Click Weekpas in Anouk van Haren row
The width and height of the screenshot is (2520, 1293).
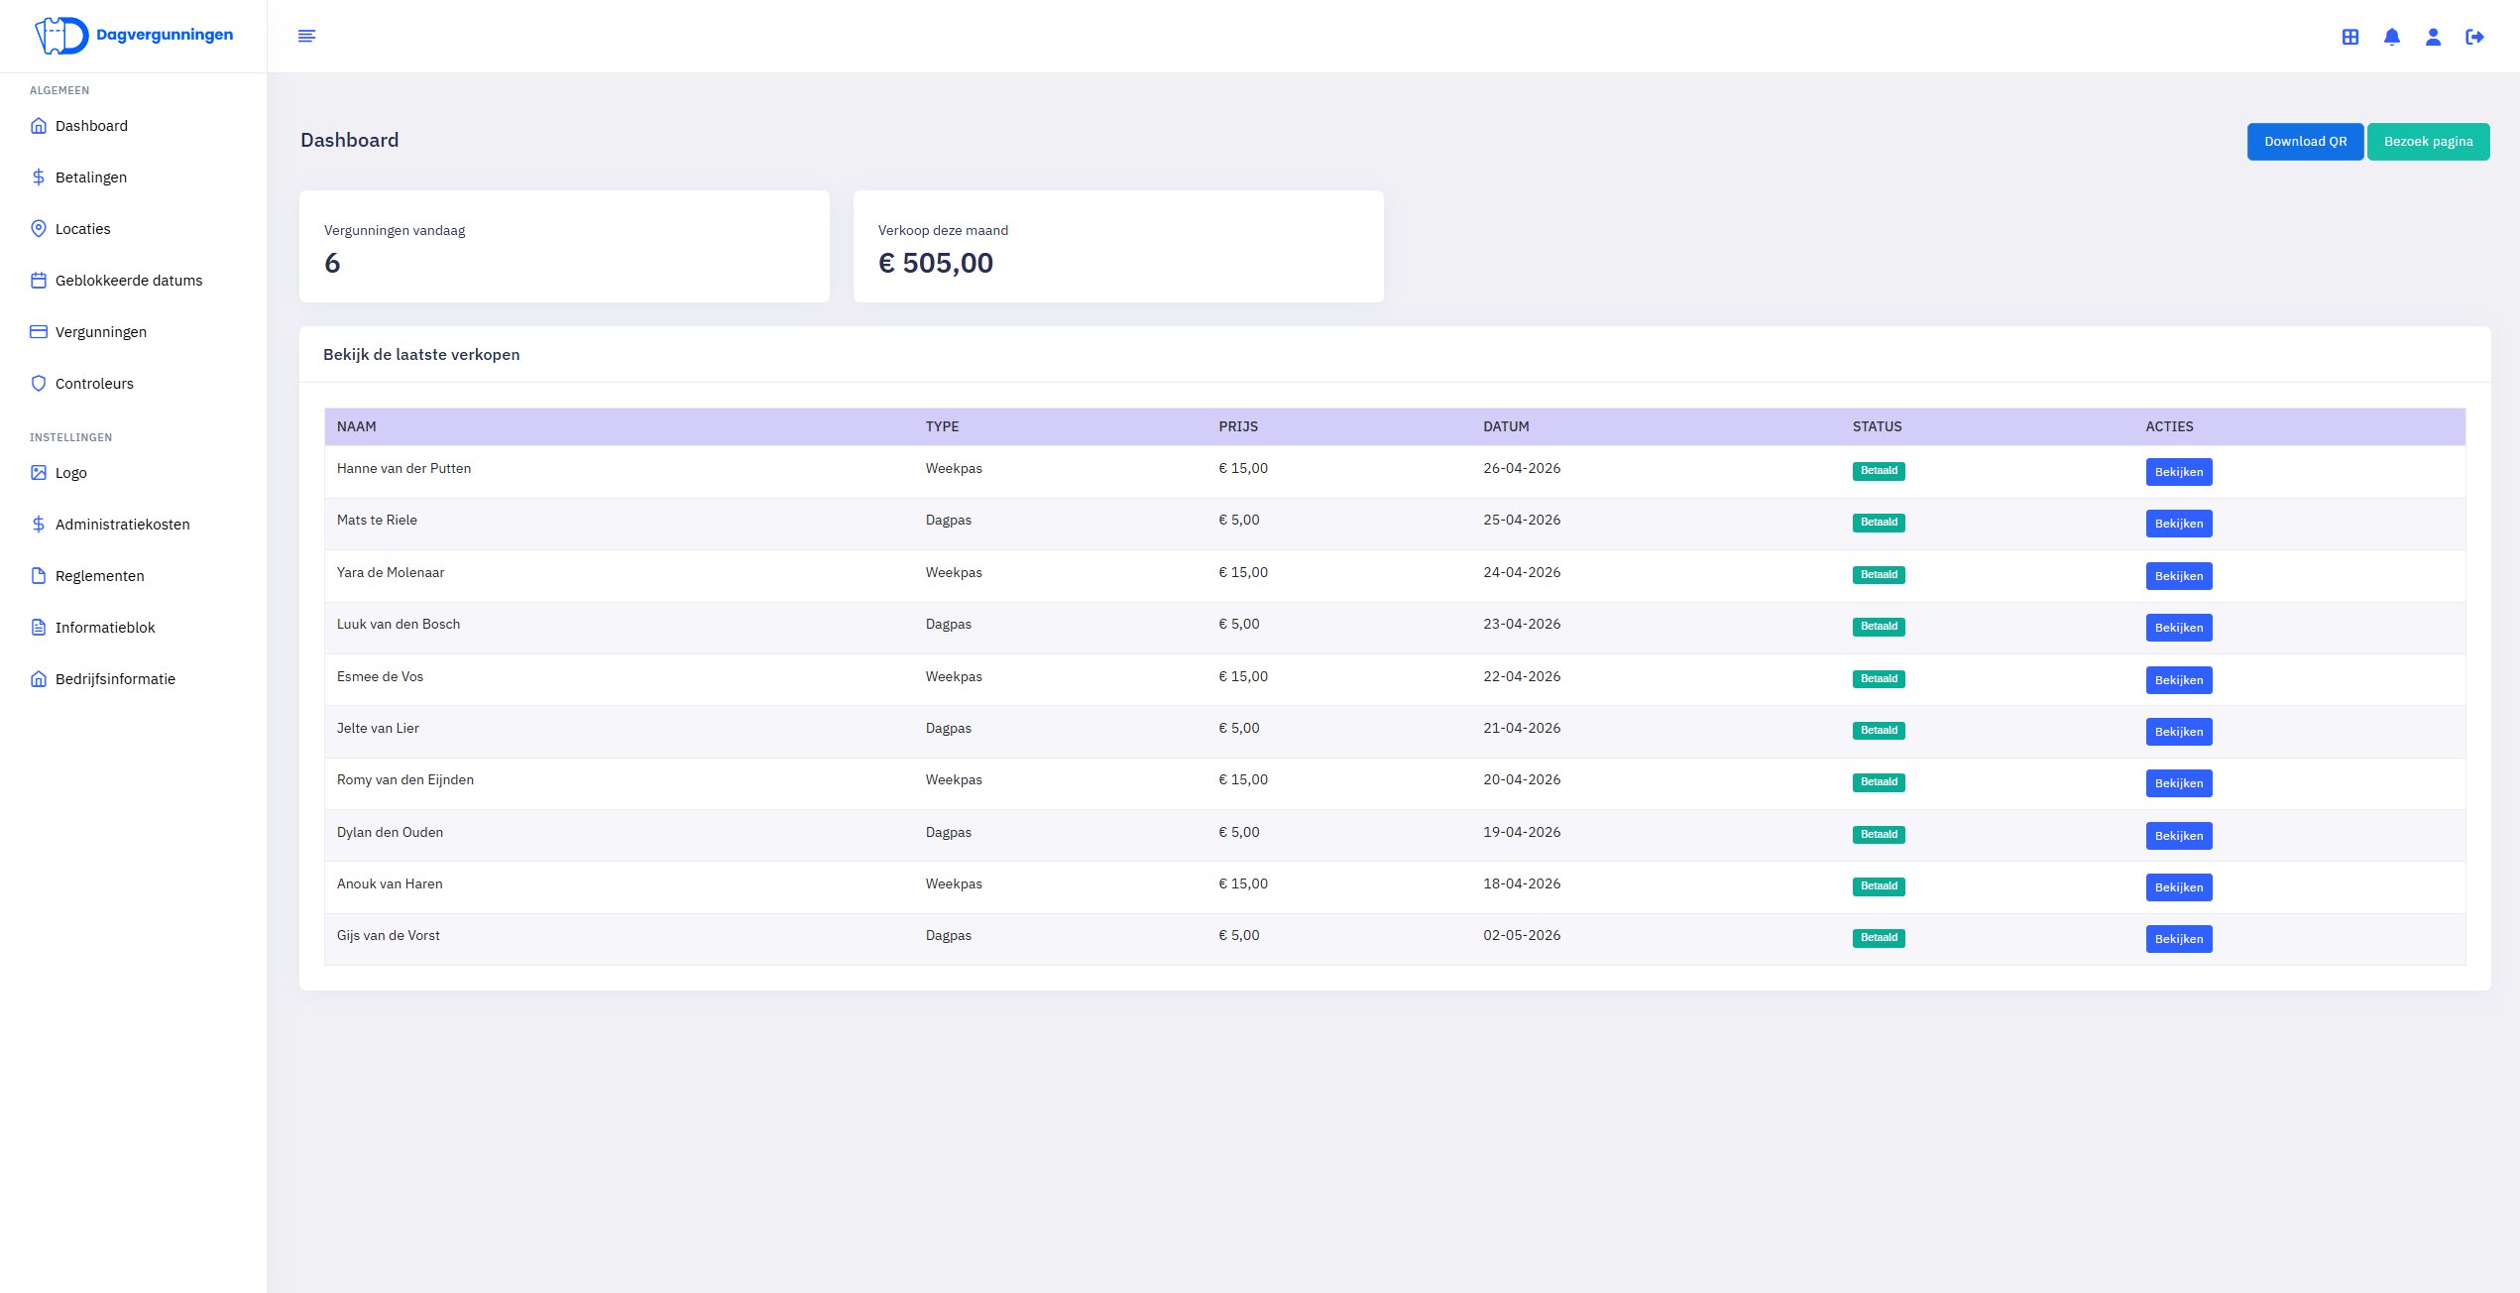tap(954, 883)
